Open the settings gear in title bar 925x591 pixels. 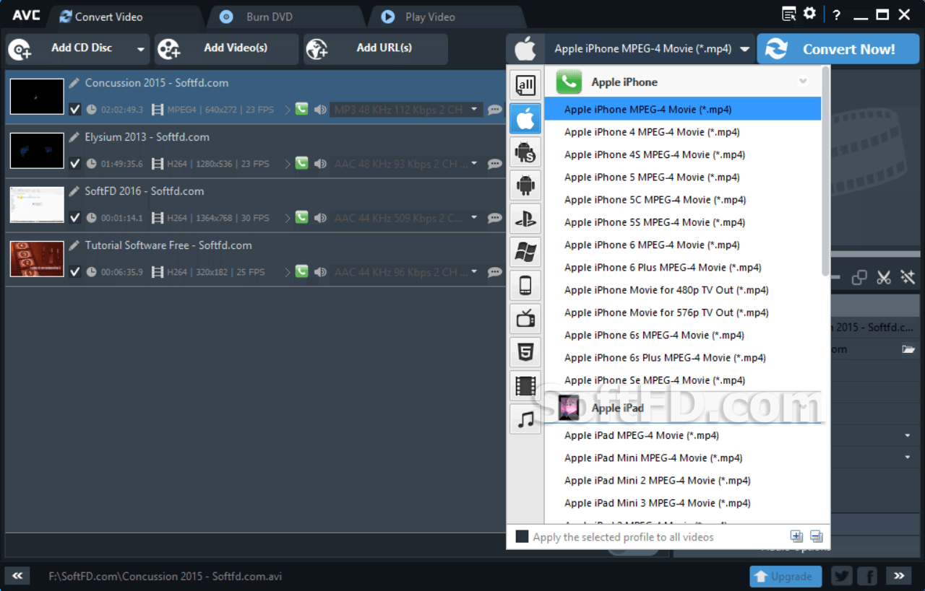click(809, 14)
